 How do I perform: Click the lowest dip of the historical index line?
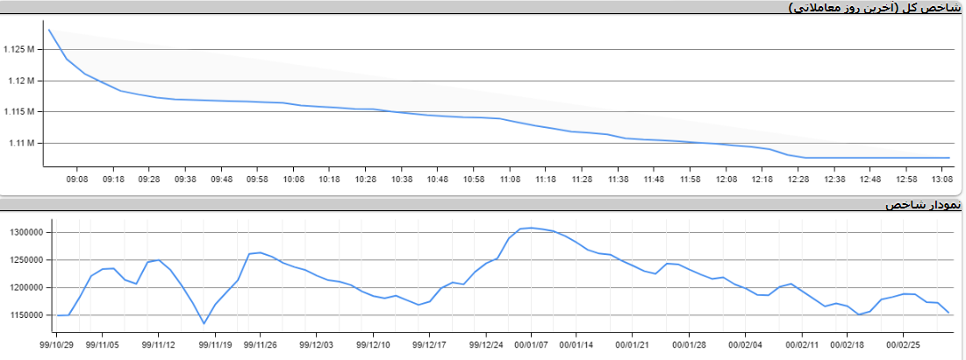coord(204,323)
